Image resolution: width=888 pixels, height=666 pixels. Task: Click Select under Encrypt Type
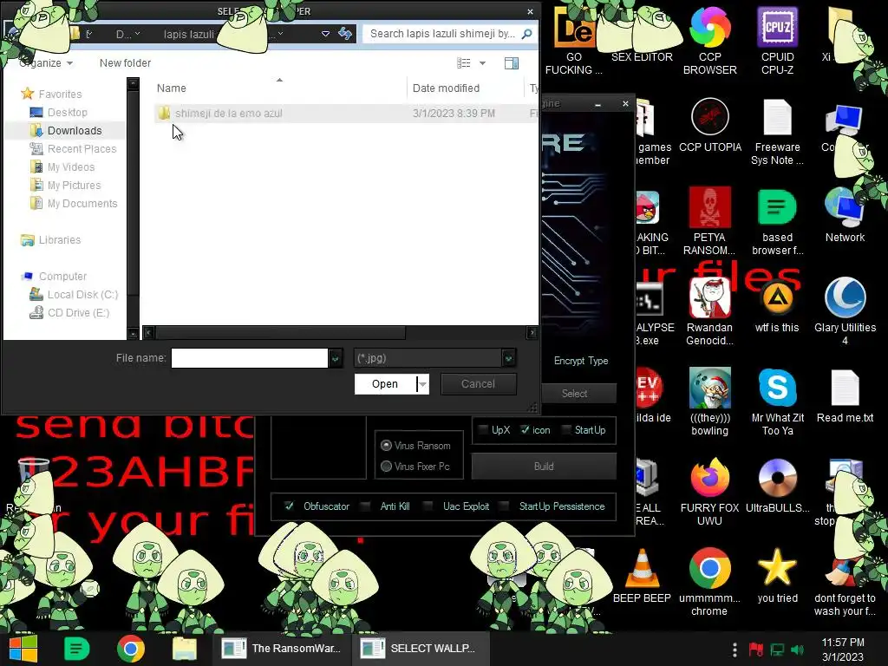(574, 393)
